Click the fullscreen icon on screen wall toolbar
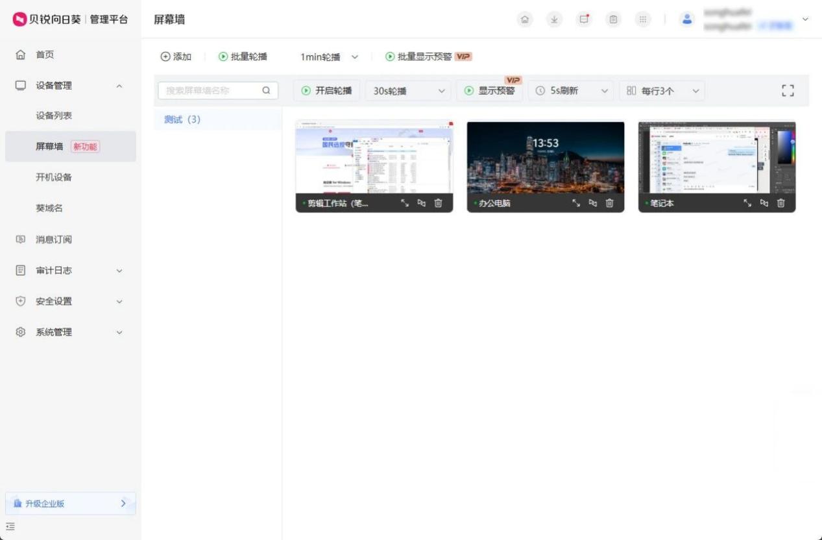Image resolution: width=822 pixels, height=540 pixels. point(788,91)
